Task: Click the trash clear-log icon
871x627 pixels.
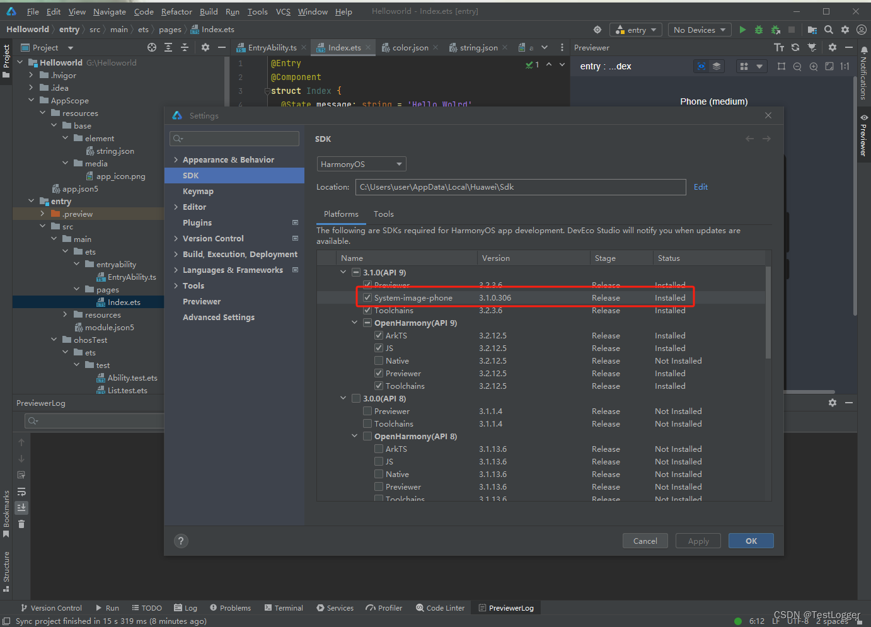Action: [x=21, y=524]
